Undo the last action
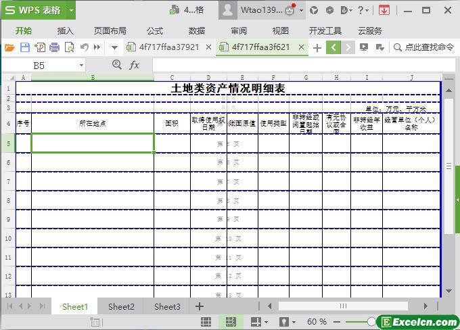460x330 pixels. 84,47
